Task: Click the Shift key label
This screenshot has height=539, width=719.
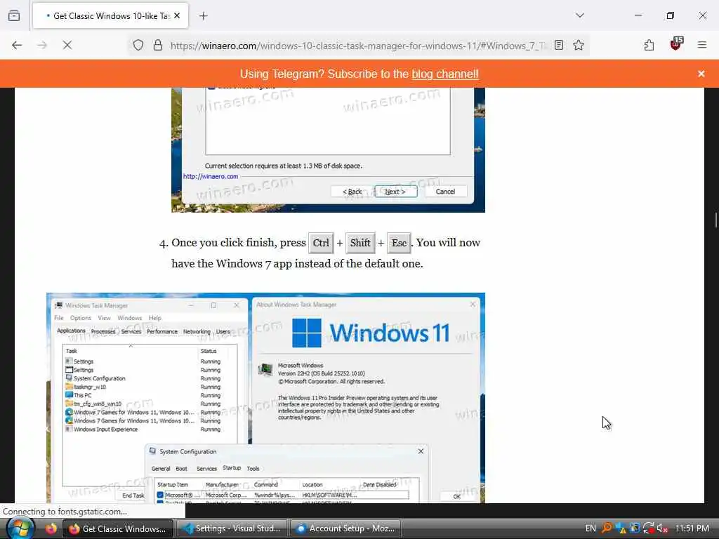Action: coord(360,243)
